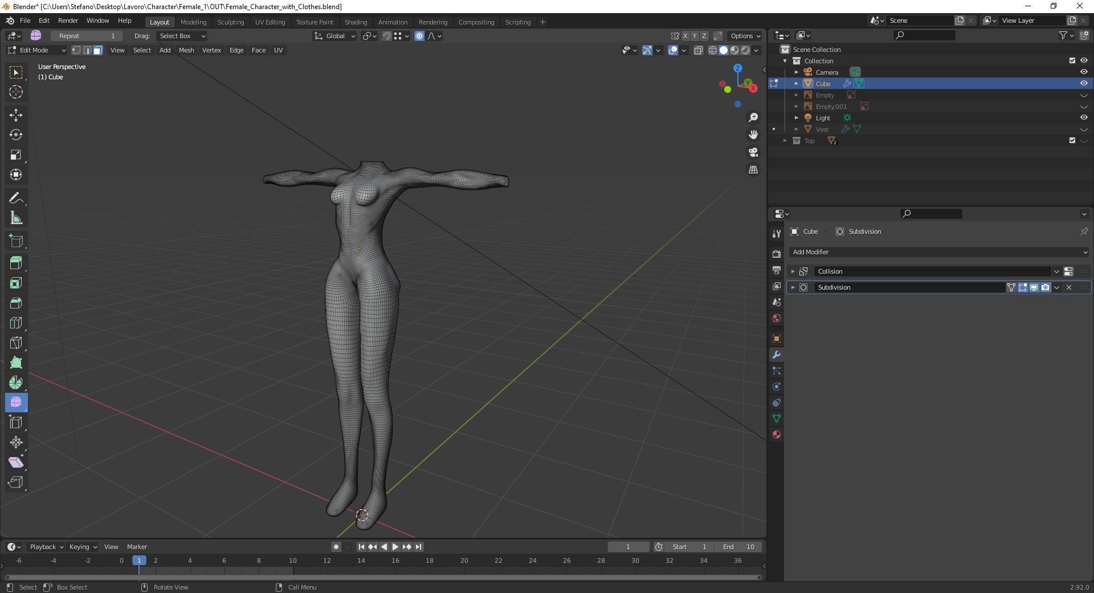Remove the Subdivision modifier
The width and height of the screenshot is (1094, 593).
(1069, 287)
